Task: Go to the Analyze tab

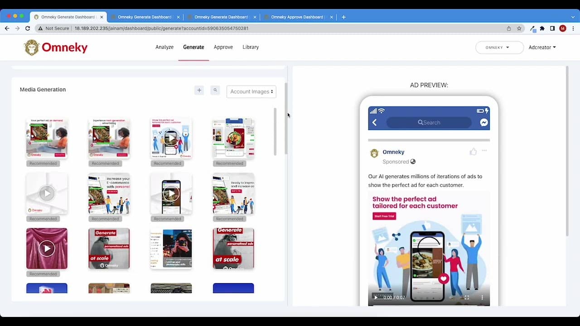Action: tap(164, 47)
